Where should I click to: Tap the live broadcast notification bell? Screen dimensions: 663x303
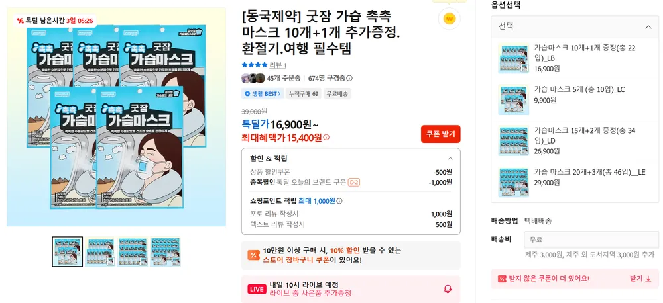(x=448, y=289)
